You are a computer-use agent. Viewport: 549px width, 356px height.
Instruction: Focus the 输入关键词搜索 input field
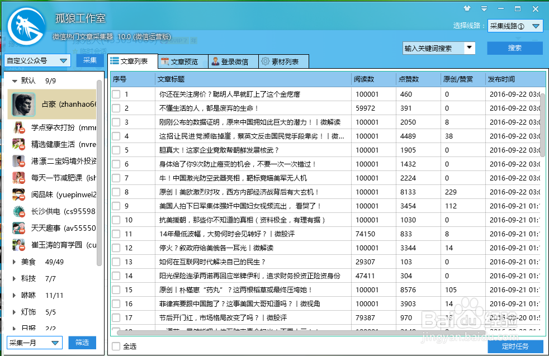pyautogui.click(x=433, y=48)
